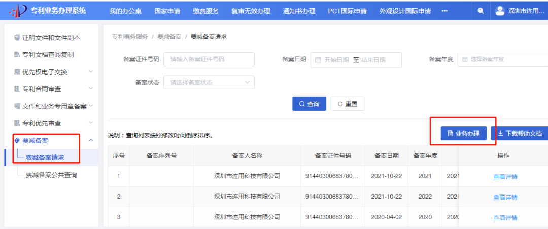Image resolution: width=548 pixels, height=229 pixels.
Task: Click the 专利文档查阅复制 sidebar icon
Action: [17, 54]
